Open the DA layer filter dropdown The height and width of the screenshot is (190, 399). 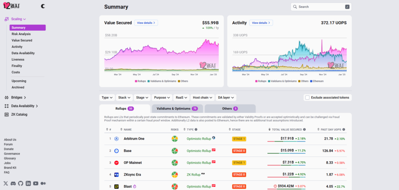[x=226, y=97]
